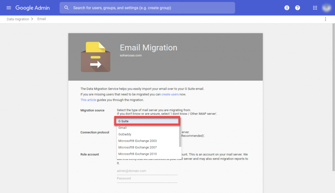Click the Connection protocol label
335x193 pixels.
click(x=95, y=132)
